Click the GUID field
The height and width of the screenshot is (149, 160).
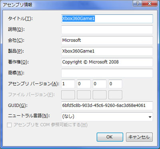tap(107, 106)
